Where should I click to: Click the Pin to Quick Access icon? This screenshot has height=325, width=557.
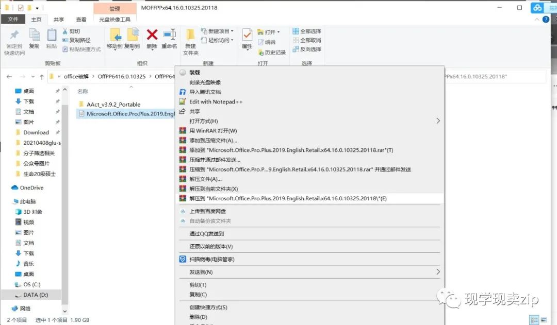14,35
